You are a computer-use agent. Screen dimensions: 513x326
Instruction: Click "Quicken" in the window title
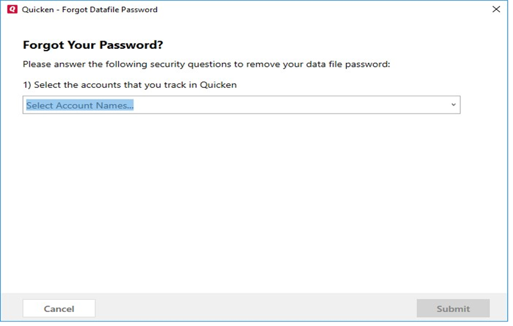[x=38, y=10]
